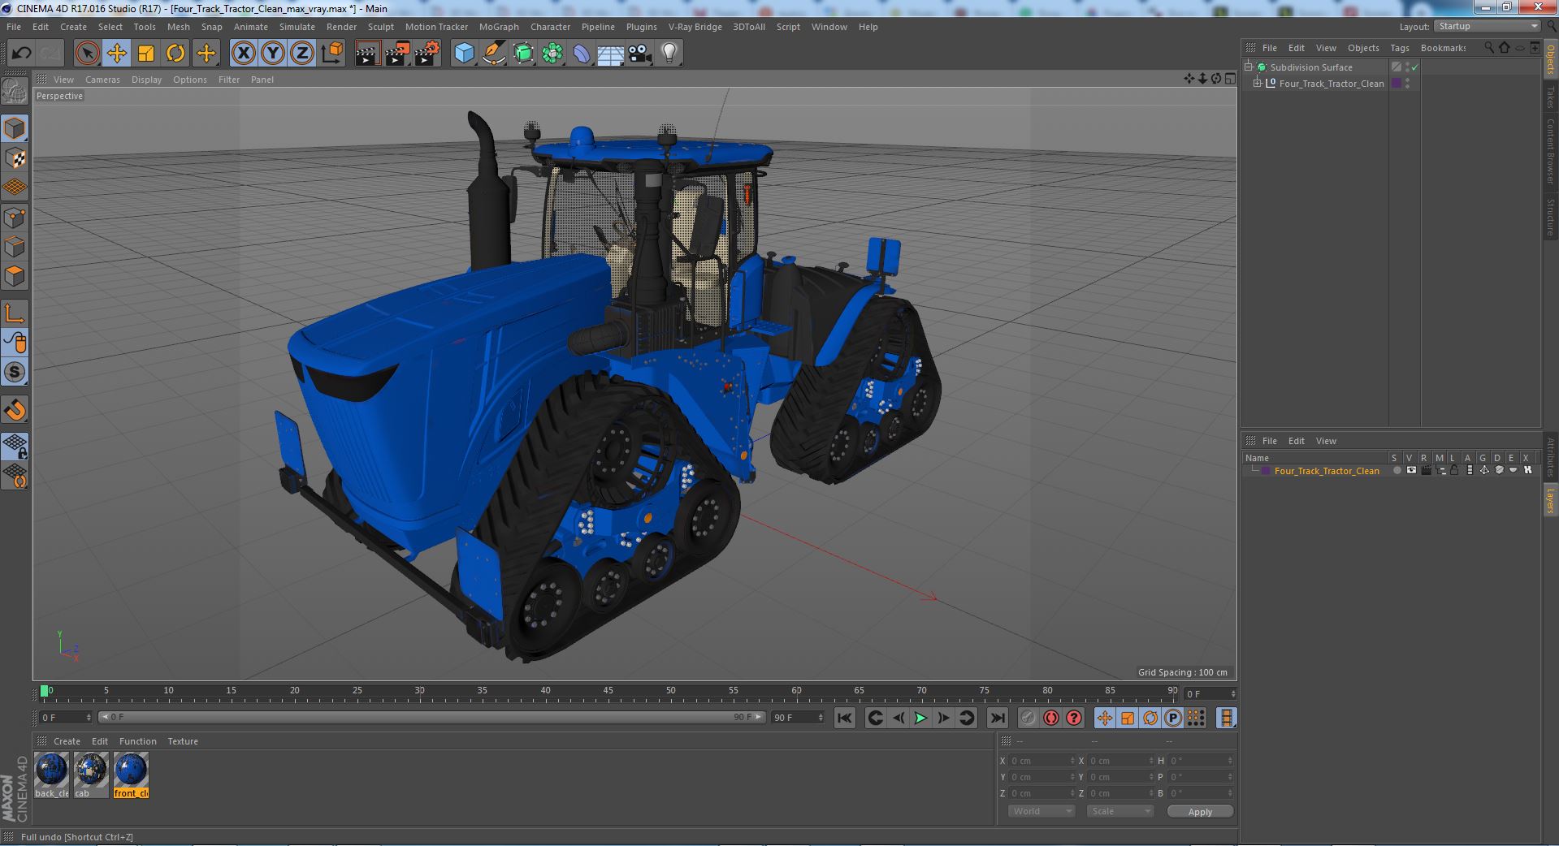
Task: Toggle Enable Snap S icon
Action: coord(15,373)
